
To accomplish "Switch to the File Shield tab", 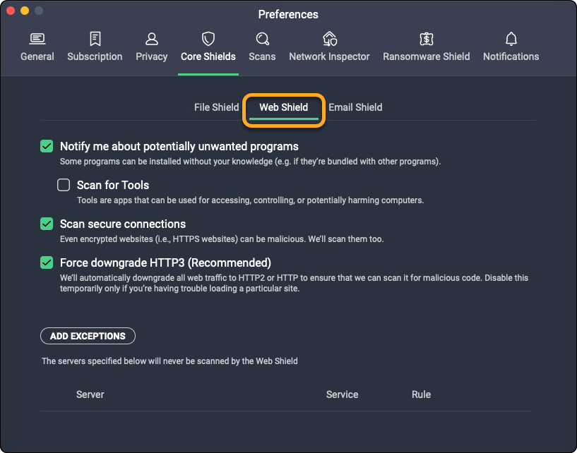I will tap(216, 107).
